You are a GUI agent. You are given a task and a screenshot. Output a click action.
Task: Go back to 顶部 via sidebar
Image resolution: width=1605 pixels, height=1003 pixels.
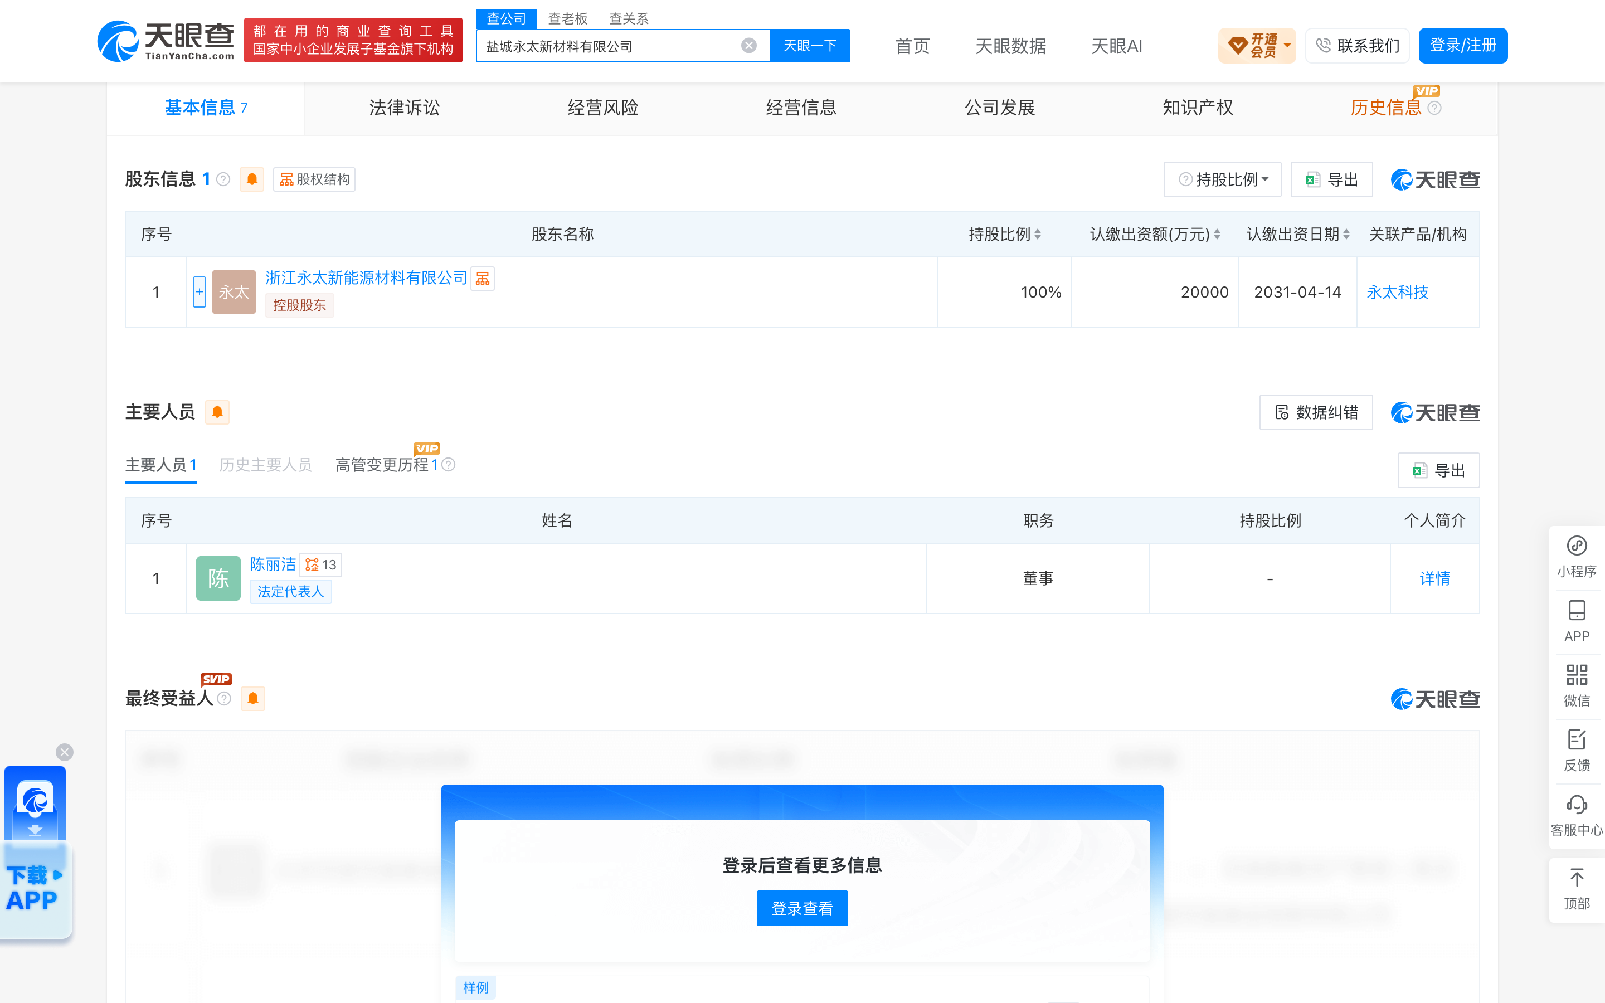1577,889
